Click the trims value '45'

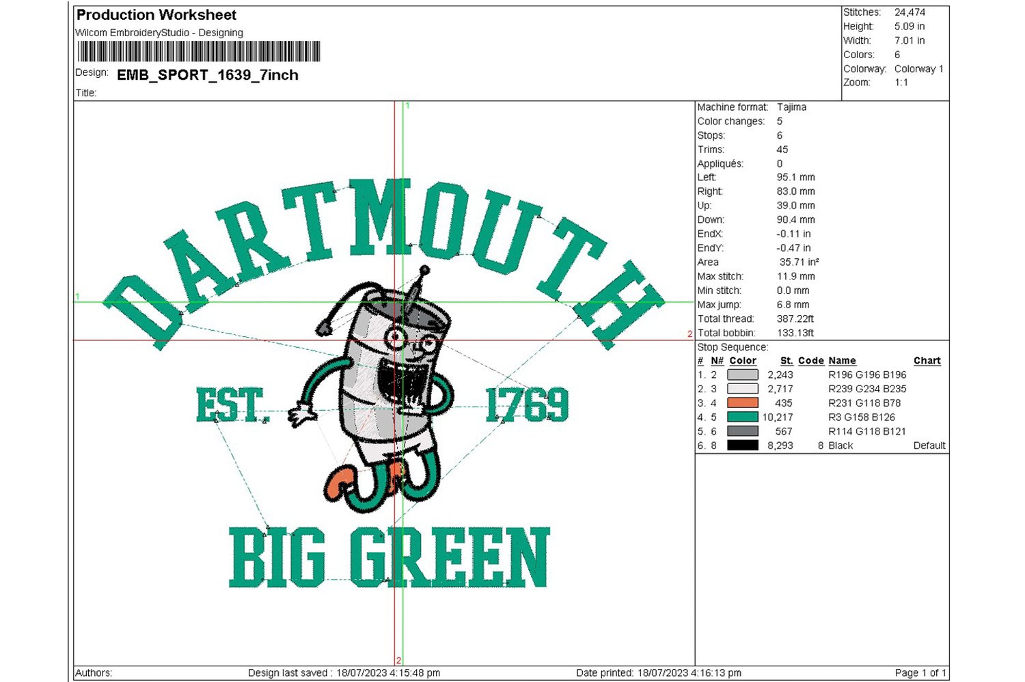pyautogui.click(x=782, y=150)
